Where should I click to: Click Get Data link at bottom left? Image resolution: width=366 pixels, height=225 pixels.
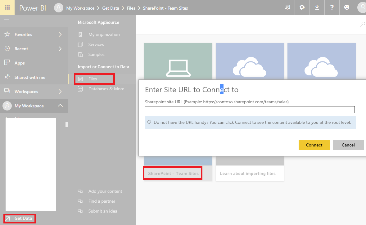(23, 218)
